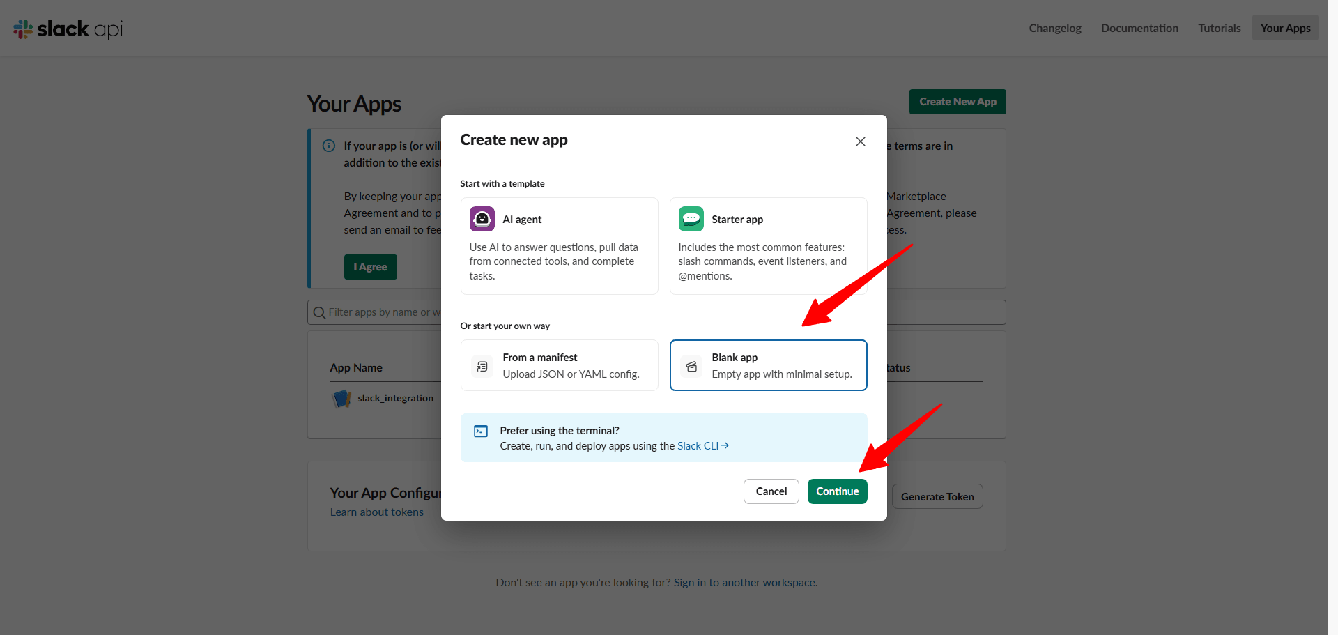Open the Slack CLI link
The height and width of the screenshot is (635, 1338).
pyautogui.click(x=702, y=446)
